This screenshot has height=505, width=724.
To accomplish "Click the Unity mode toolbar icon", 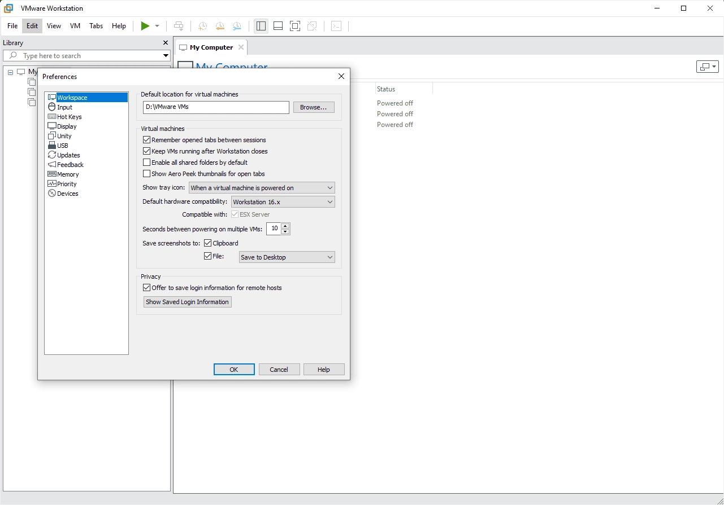I will point(312,26).
